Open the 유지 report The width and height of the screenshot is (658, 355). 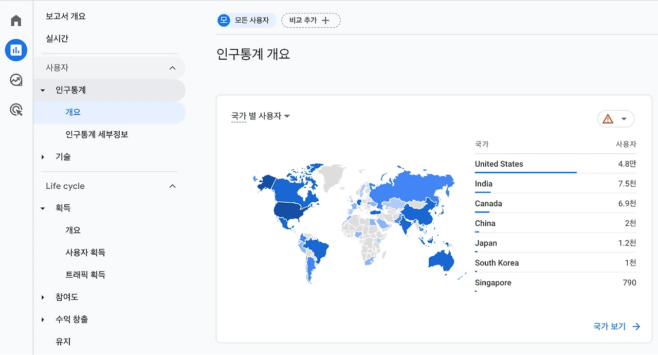pos(63,342)
